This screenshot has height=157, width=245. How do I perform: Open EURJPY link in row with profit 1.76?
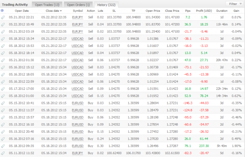coord(77,17)
